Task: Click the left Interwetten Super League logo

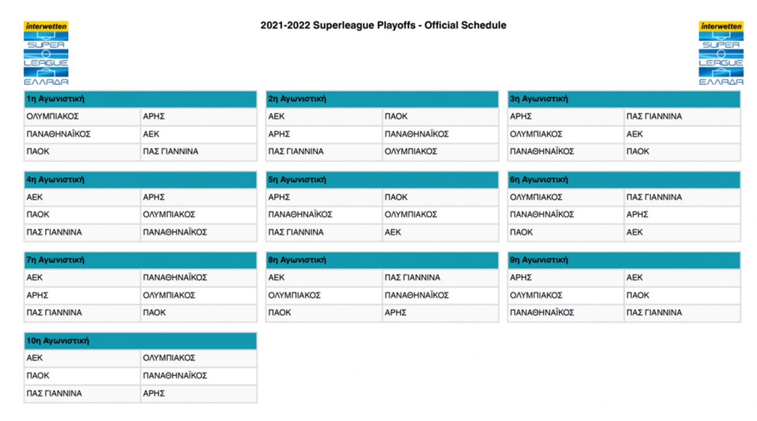Action: click(x=46, y=53)
